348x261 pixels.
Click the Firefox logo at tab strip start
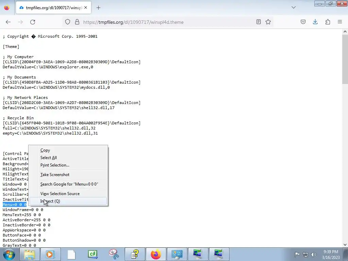7,8
